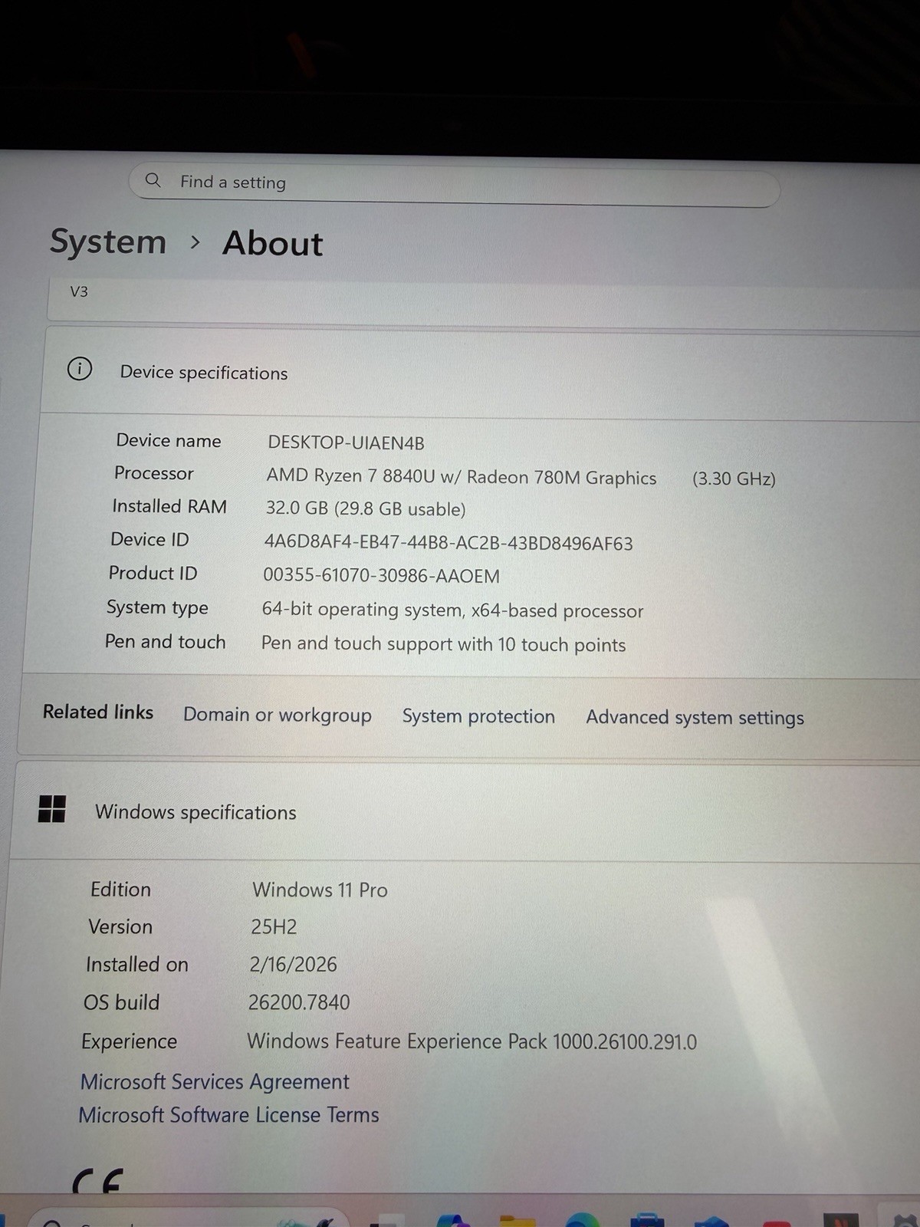Image resolution: width=920 pixels, height=1227 pixels.
Task: Select the device name DESKTOP-UIAEN4B
Action: click(x=346, y=442)
